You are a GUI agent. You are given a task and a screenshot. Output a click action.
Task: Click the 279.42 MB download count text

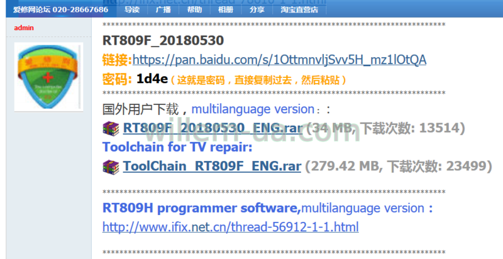click(x=399, y=167)
